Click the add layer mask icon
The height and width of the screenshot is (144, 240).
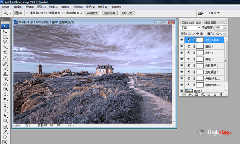pos(196,94)
